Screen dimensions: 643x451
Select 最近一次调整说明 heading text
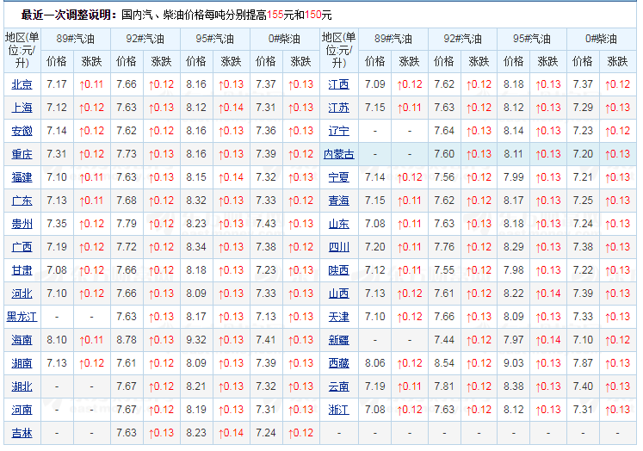coord(70,15)
